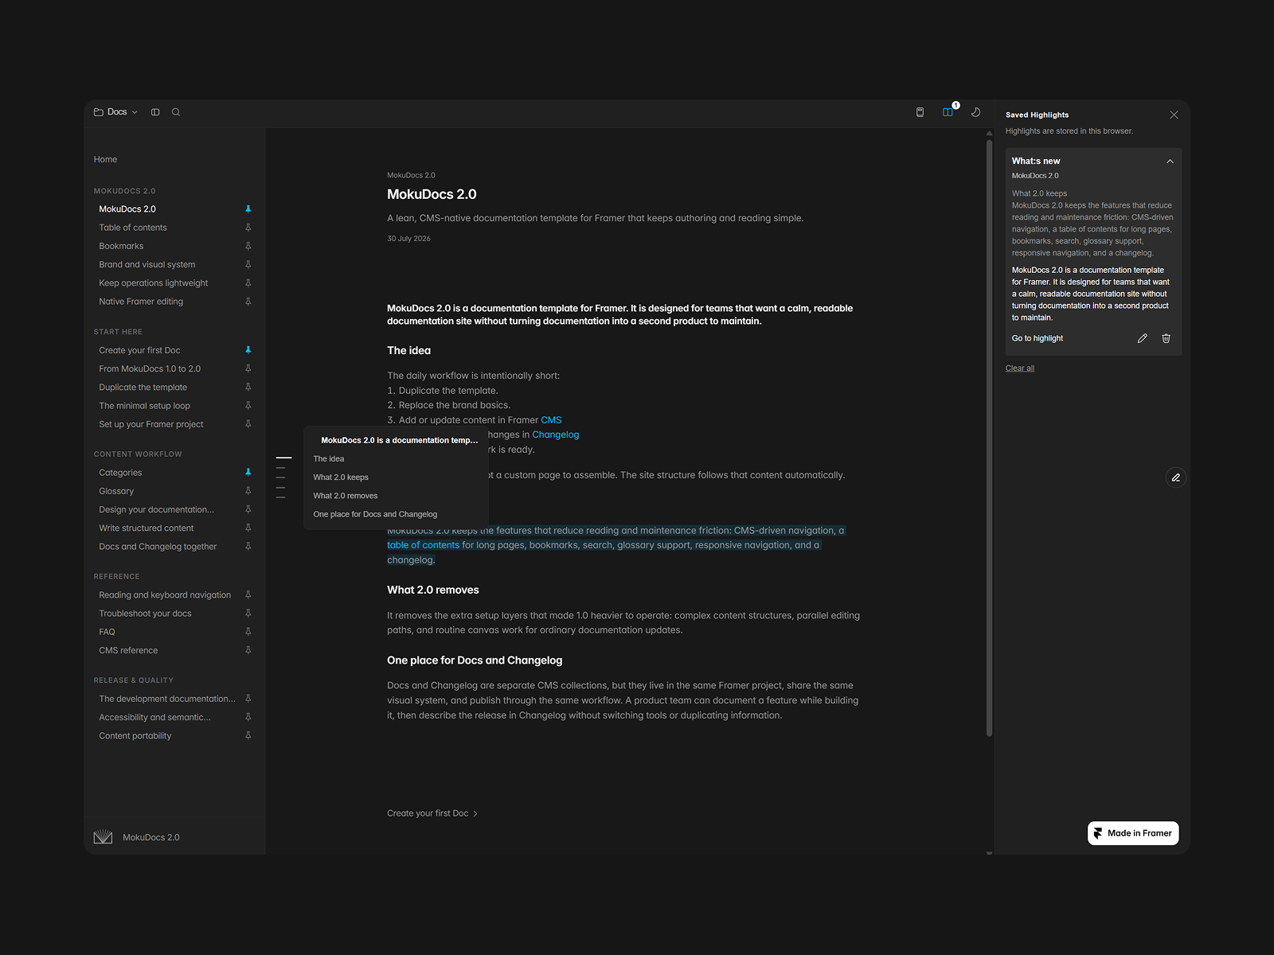
Task: Edit the saved highlight with pencil icon
Action: pos(1142,338)
